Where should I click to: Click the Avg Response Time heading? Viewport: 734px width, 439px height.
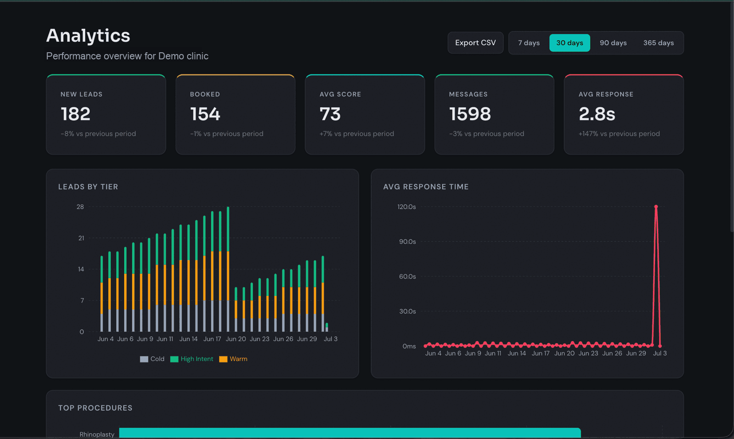[x=426, y=187]
